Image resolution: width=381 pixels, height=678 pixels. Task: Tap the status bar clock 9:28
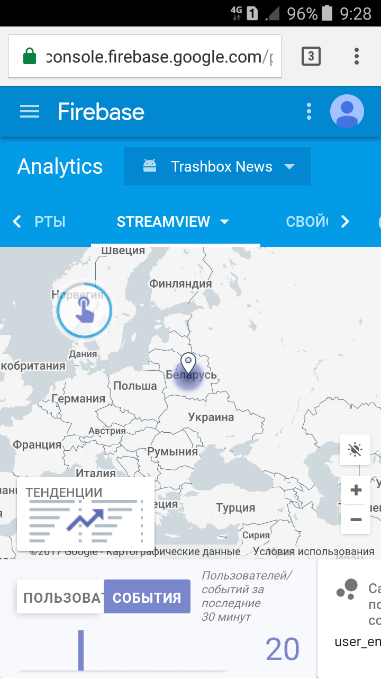point(356,13)
